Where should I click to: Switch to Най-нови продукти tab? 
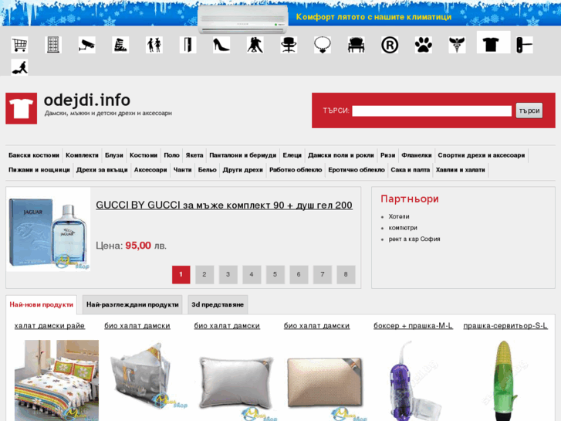pyautogui.click(x=41, y=304)
